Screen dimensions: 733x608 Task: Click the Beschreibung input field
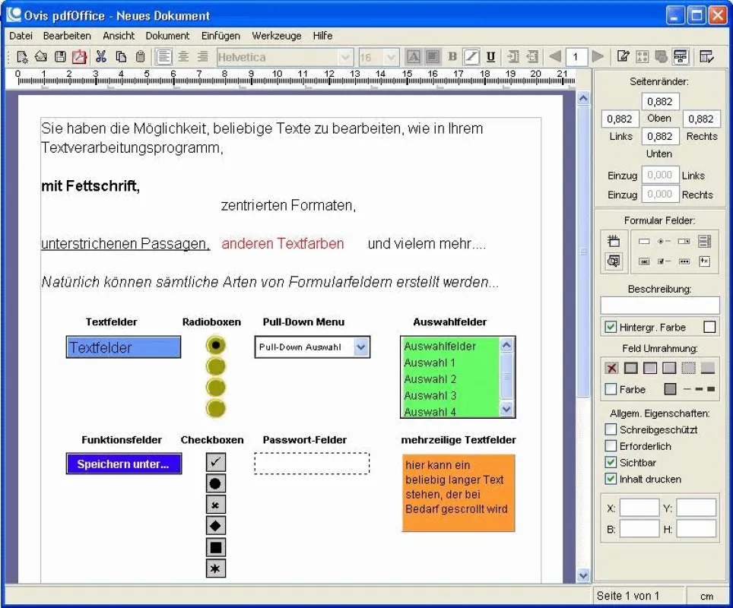coord(659,306)
